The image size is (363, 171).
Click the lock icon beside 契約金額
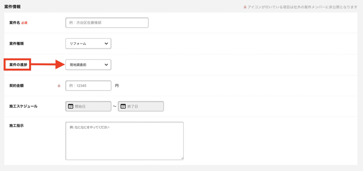pyautogui.click(x=59, y=86)
